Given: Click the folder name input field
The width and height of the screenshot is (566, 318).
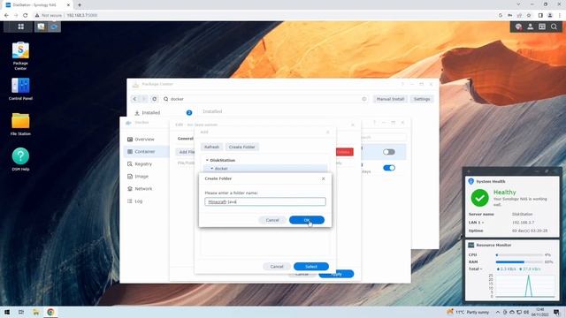Looking at the screenshot, I should tap(265, 201).
